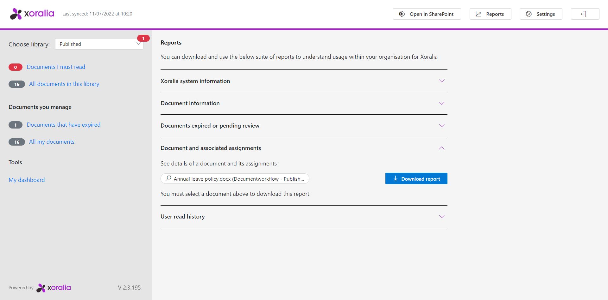The height and width of the screenshot is (300, 608).
Task: Open Documents I must read
Action: point(56,67)
